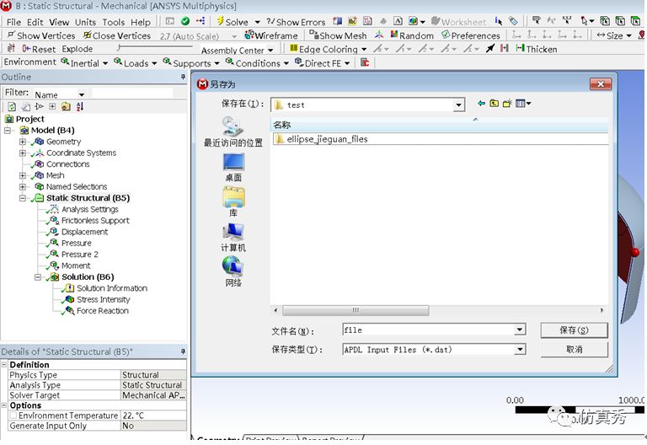Click the 取消 cancel button
Screen dimensions: 647x445
click(x=574, y=349)
